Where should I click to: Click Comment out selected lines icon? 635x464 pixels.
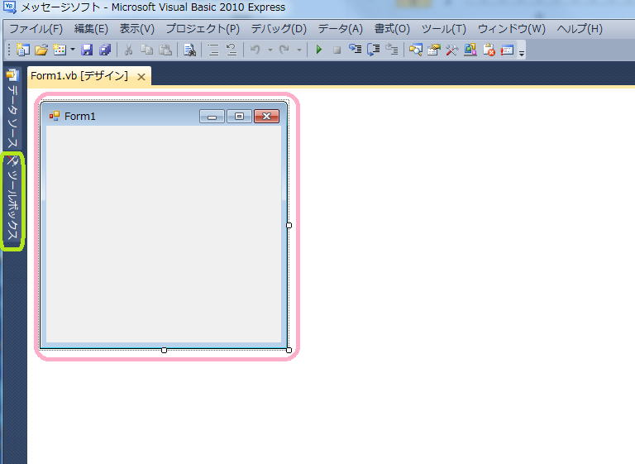coord(213,50)
